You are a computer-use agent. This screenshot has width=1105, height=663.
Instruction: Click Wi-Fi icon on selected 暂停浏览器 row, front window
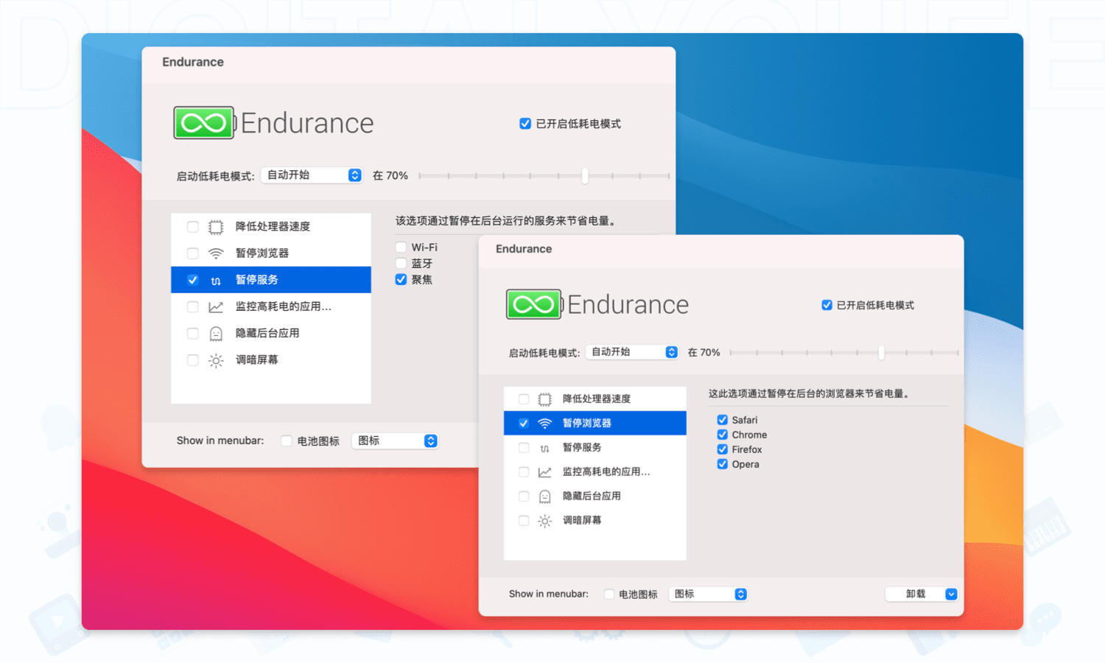544,424
